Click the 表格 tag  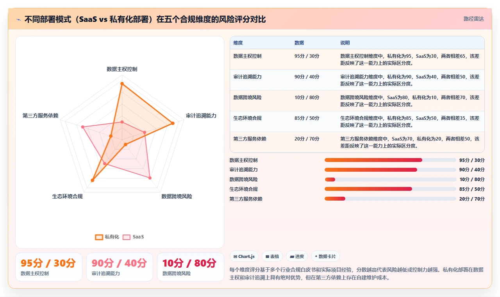click(x=272, y=256)
